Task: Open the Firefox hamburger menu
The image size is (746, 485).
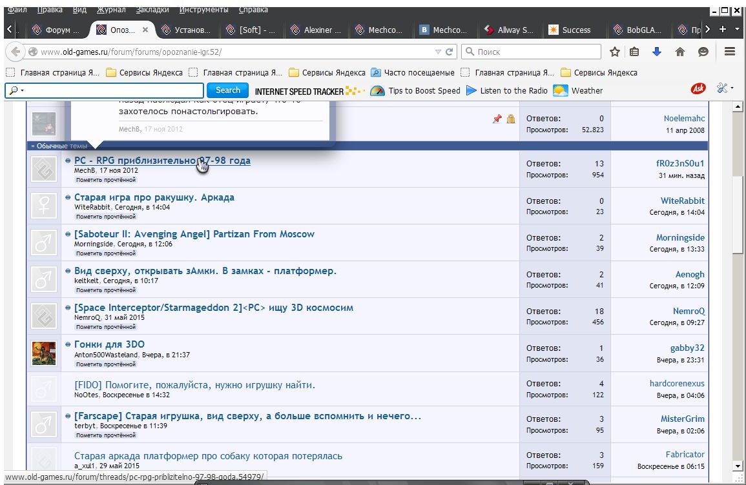Action: [x=729, y=50]
